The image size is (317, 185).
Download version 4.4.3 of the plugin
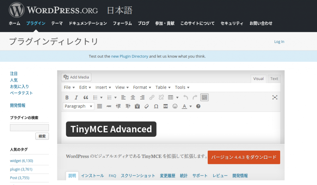244,157
